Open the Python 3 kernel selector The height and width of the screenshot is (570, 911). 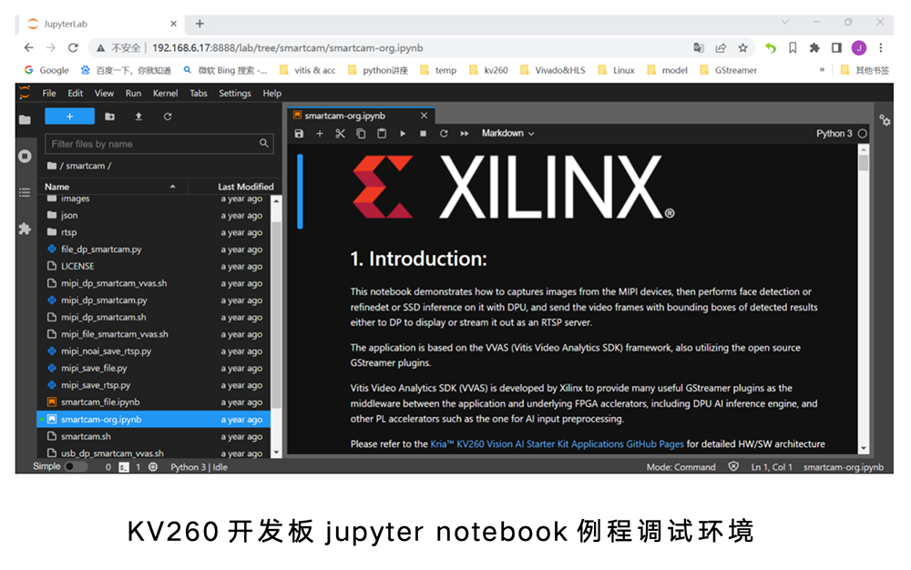point(836,133)
